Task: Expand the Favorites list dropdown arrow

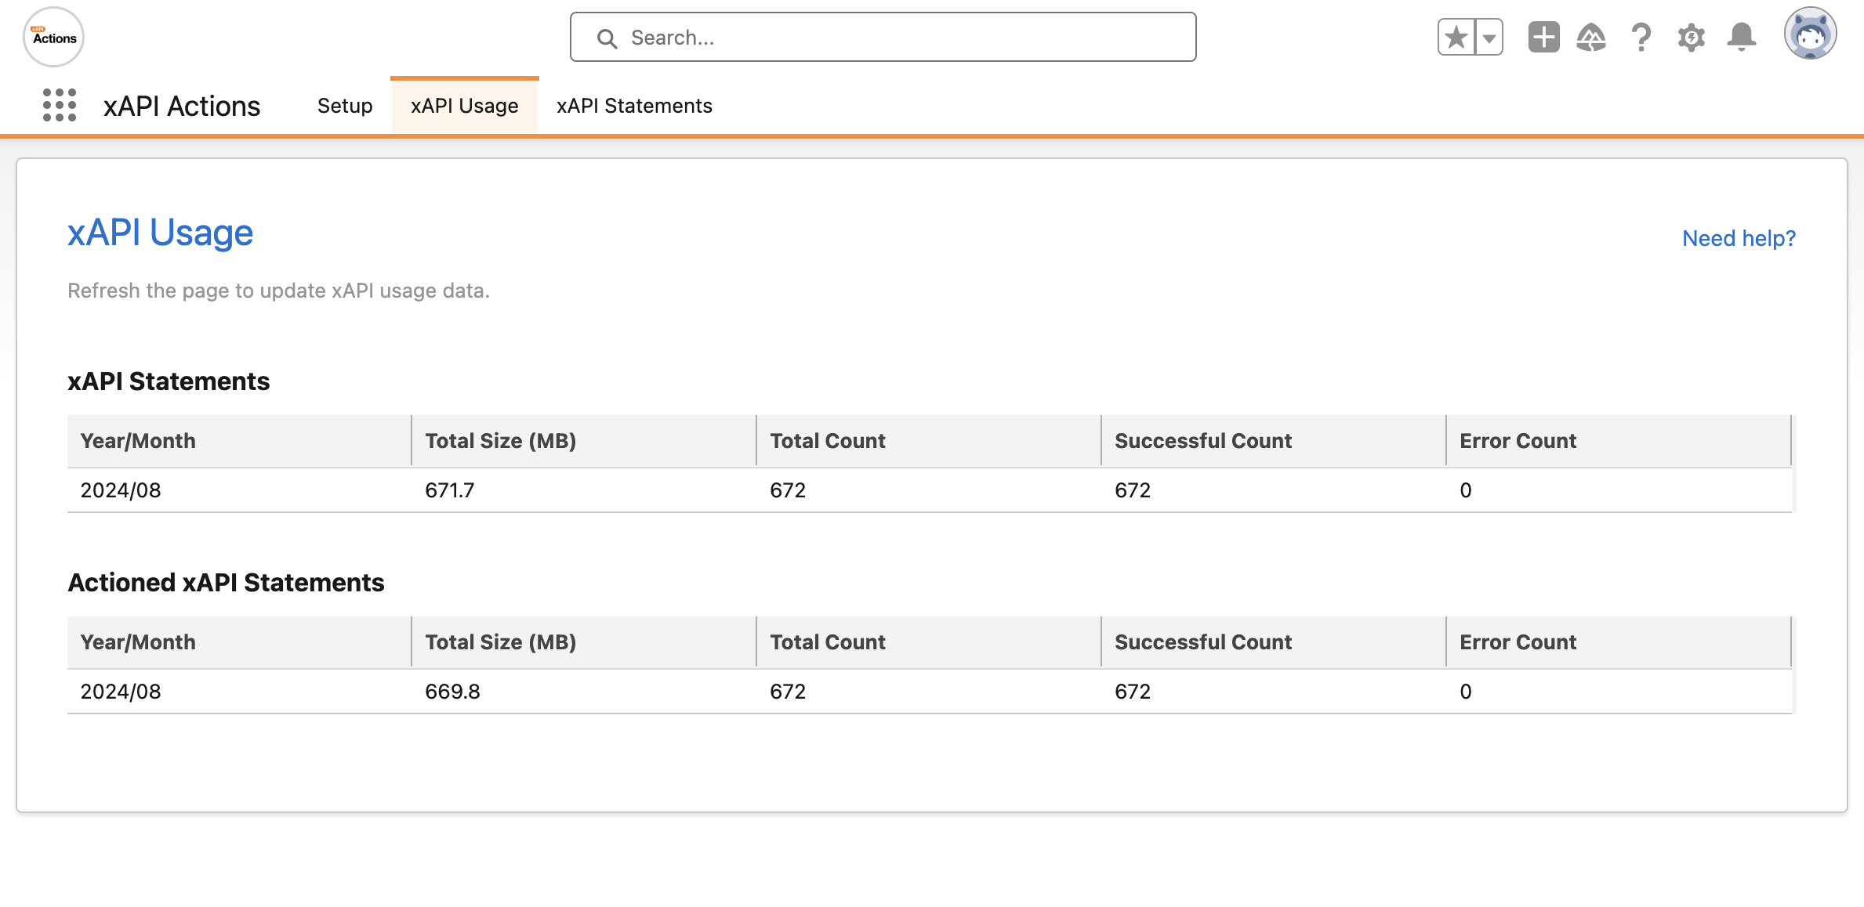Action: pyautogui.click(x=1489, y=38)
